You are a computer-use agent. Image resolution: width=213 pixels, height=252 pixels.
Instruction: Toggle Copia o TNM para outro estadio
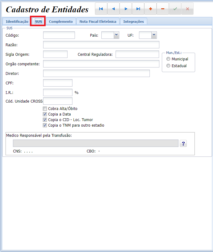coord(45,125)
